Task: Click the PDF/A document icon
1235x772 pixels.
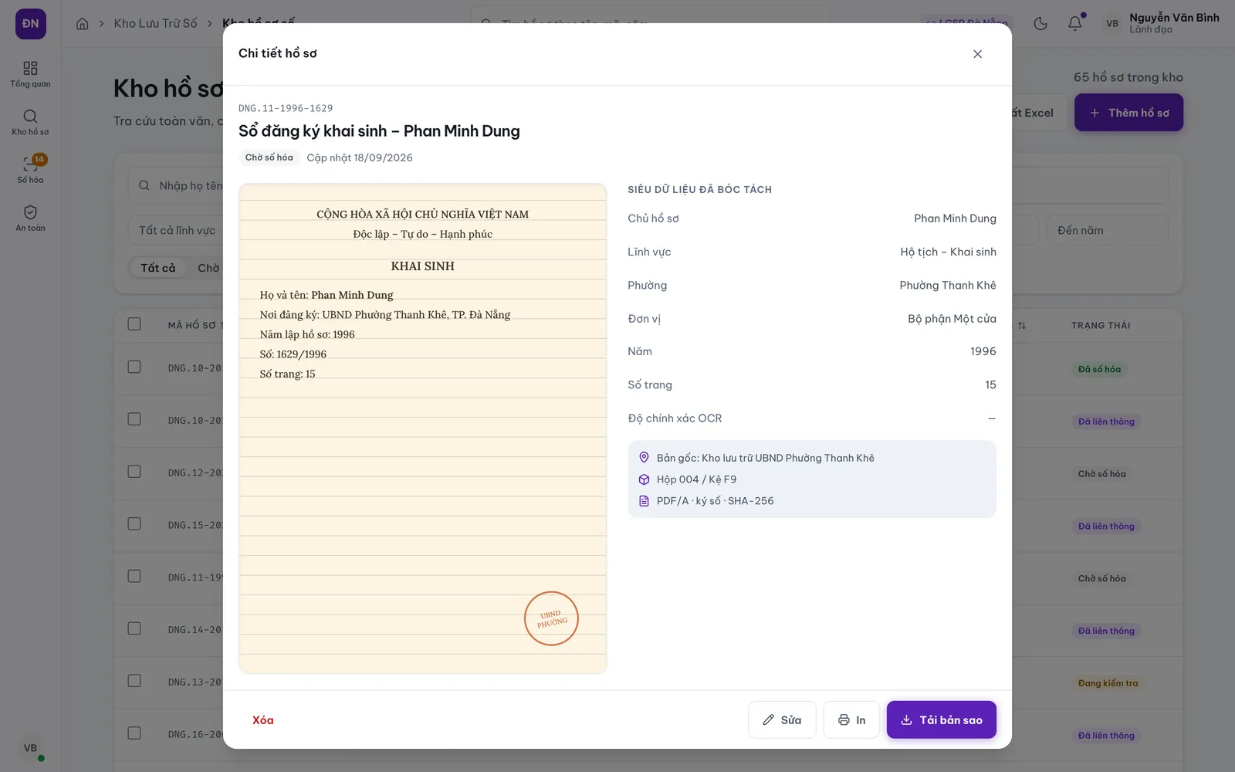Action: tap(645, 501)
